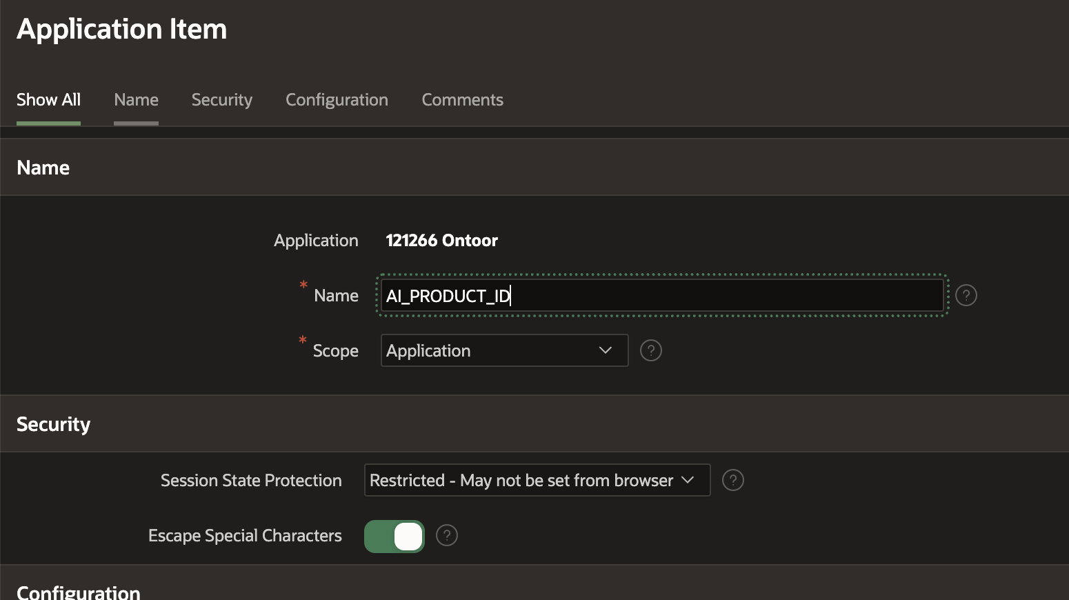This screenshot has width=1069, height=600.
Task: Click the Security section header
Action: [x=53, y=423]
